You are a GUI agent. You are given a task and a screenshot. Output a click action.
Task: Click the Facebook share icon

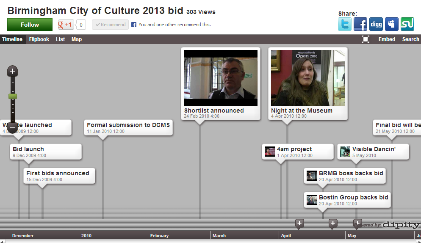[x=360, y=25]
